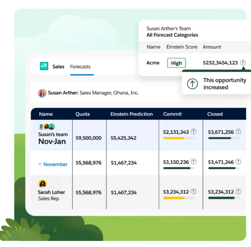Click the High Einstein Score badge
This screenshot has width=251, height=247.
tap(177, 63)
